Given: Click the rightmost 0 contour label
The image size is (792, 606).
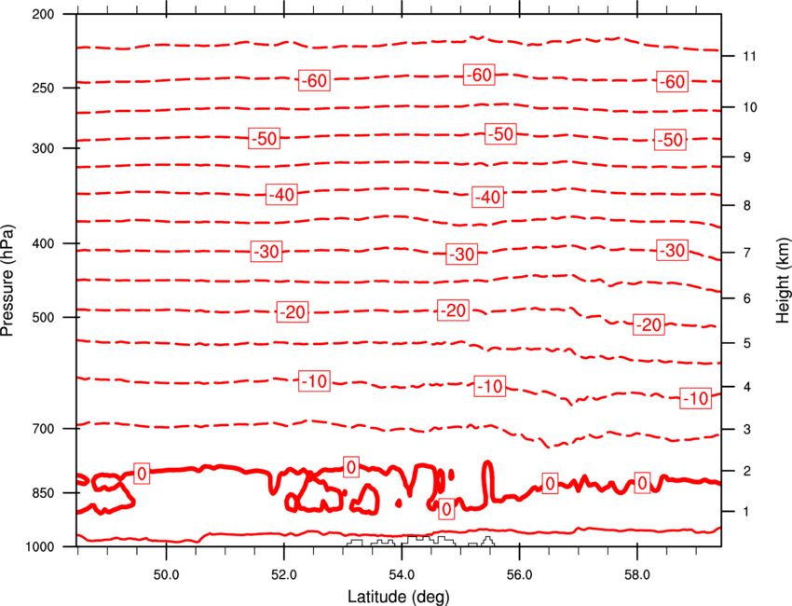Looking at the screenshot, I should pyautogui.click(x=642, y=483).
